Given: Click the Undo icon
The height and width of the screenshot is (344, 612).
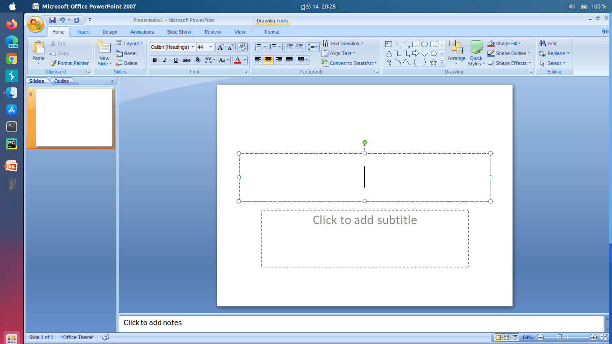Looking at the screenshot, I should click(x=62, y=20).
